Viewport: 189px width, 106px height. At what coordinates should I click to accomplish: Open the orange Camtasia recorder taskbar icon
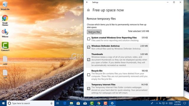pos(105,103)
